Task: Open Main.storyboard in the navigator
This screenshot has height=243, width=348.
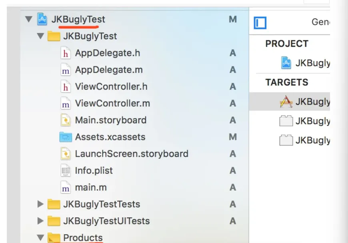Action: click(134, 120)
